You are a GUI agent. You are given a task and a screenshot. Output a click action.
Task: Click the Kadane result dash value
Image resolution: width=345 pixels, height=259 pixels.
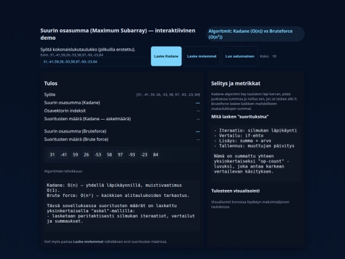pos(198,103)
